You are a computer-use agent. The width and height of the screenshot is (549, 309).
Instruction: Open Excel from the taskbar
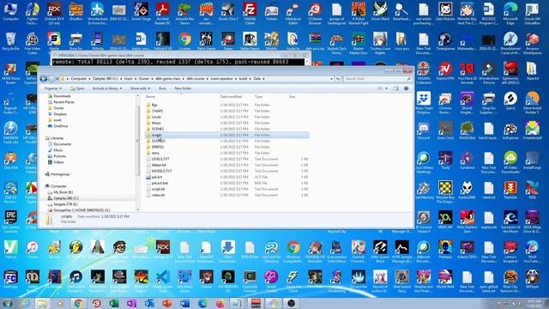(114, 303)
